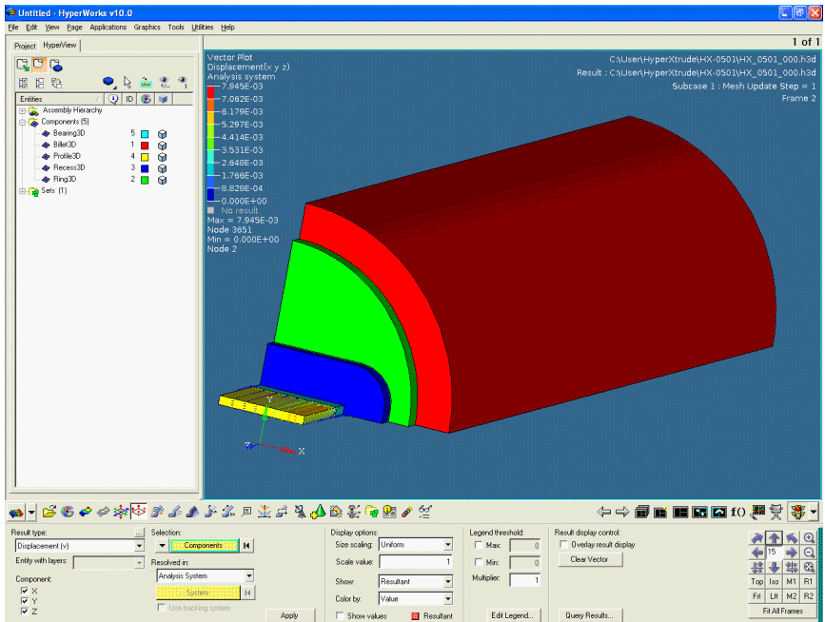
Task: Uncheck the X component checkbox
Action: point(23,591)
